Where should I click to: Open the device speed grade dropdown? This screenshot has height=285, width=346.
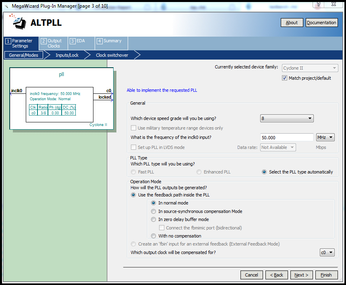pyautogui.click(x=287, y=118)
